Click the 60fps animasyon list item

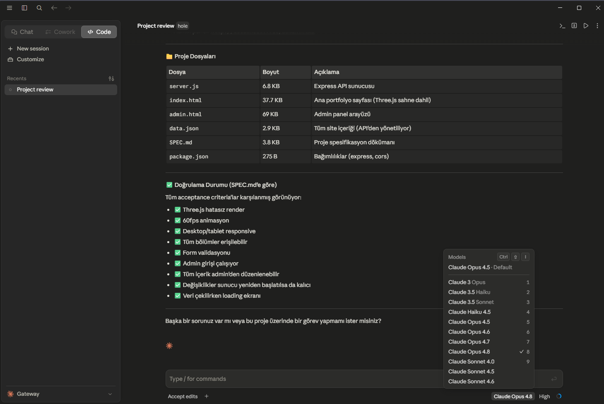coord(206,220)
